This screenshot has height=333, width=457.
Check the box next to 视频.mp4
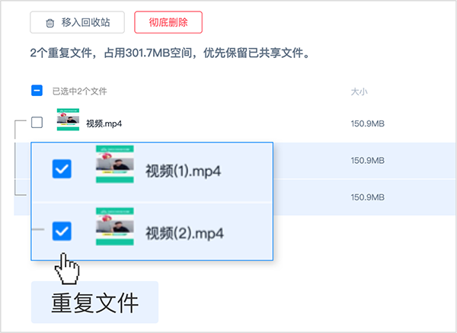coord(37,123)
